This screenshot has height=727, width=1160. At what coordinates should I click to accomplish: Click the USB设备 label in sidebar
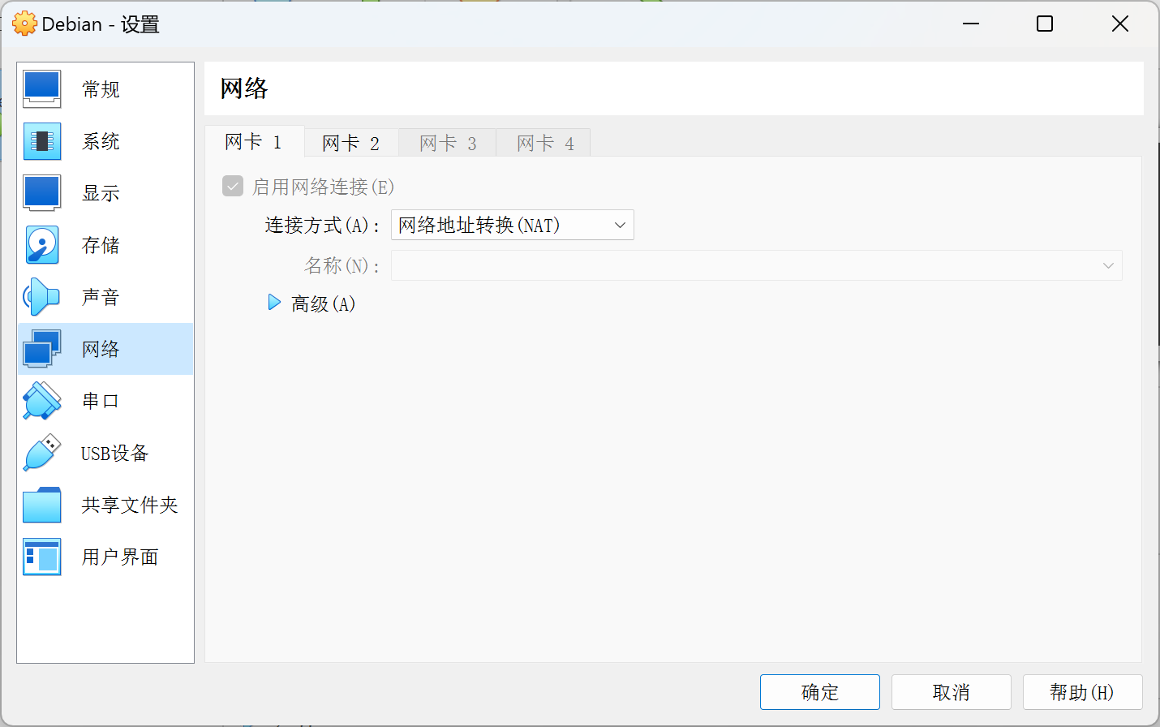(x=114, y=453)
